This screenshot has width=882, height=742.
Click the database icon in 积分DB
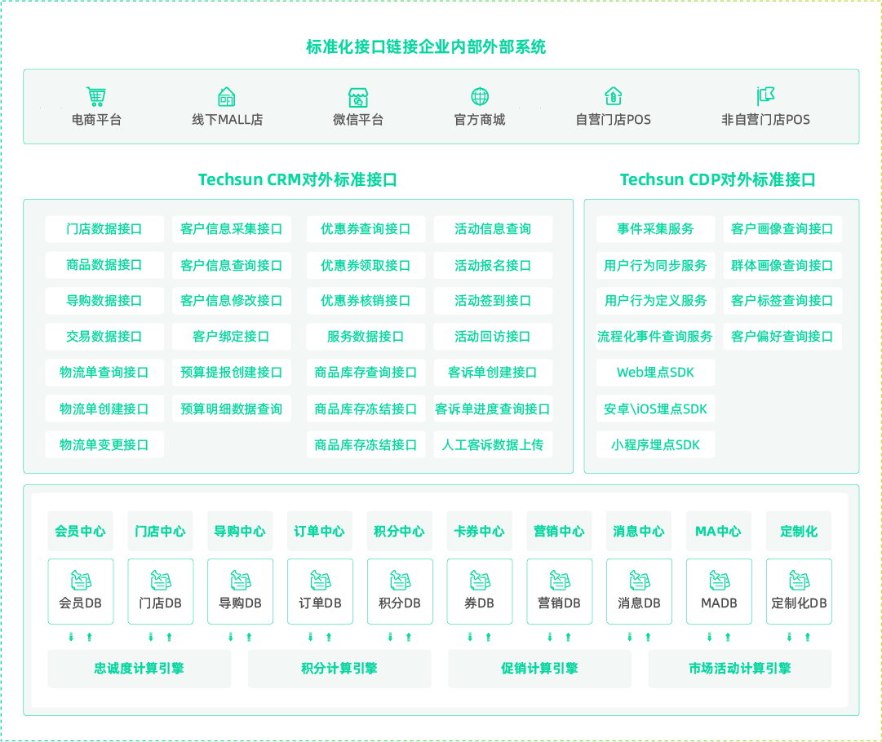401,580
